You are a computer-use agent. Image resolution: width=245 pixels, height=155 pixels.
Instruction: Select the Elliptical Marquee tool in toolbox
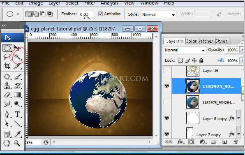pos(7,48)
